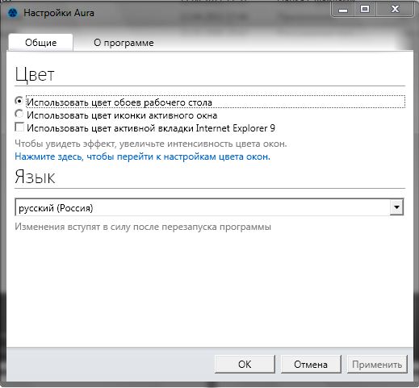Enable the Internet Explorer 9 tab color checkbox
The height and width of the screenshot is (388, 419).
(19, 127)
